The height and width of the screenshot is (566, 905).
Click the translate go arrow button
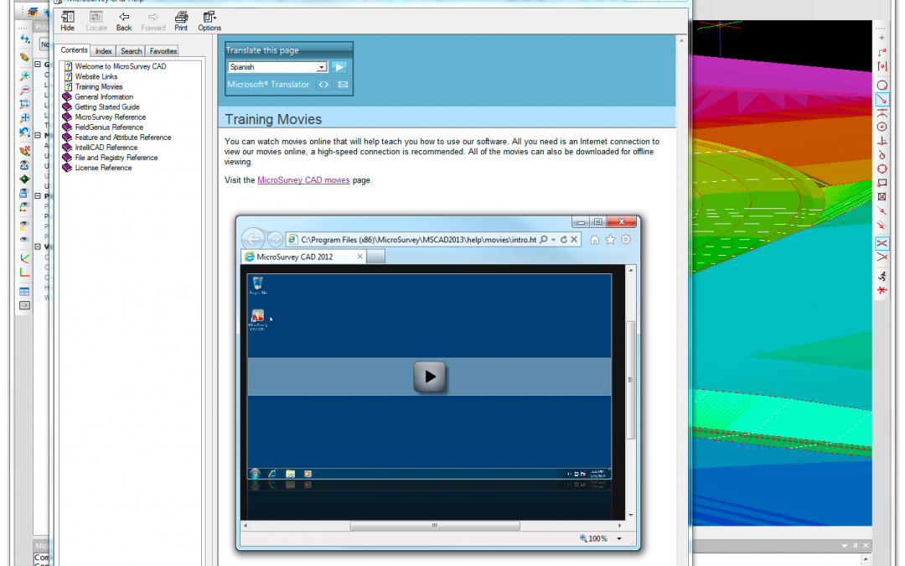tap(339, 67)
